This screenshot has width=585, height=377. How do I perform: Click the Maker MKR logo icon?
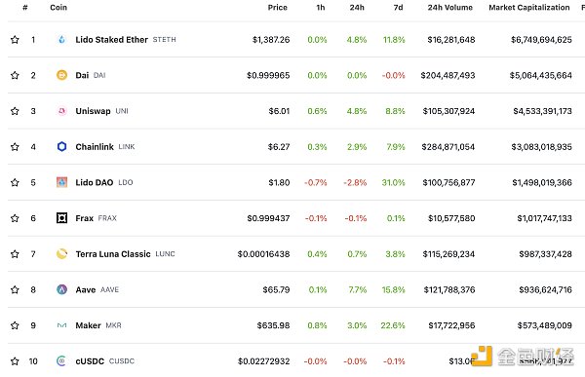coord(62,325)
